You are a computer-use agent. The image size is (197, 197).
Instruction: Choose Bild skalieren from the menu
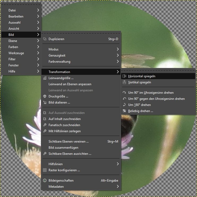[x=59, y=102]
